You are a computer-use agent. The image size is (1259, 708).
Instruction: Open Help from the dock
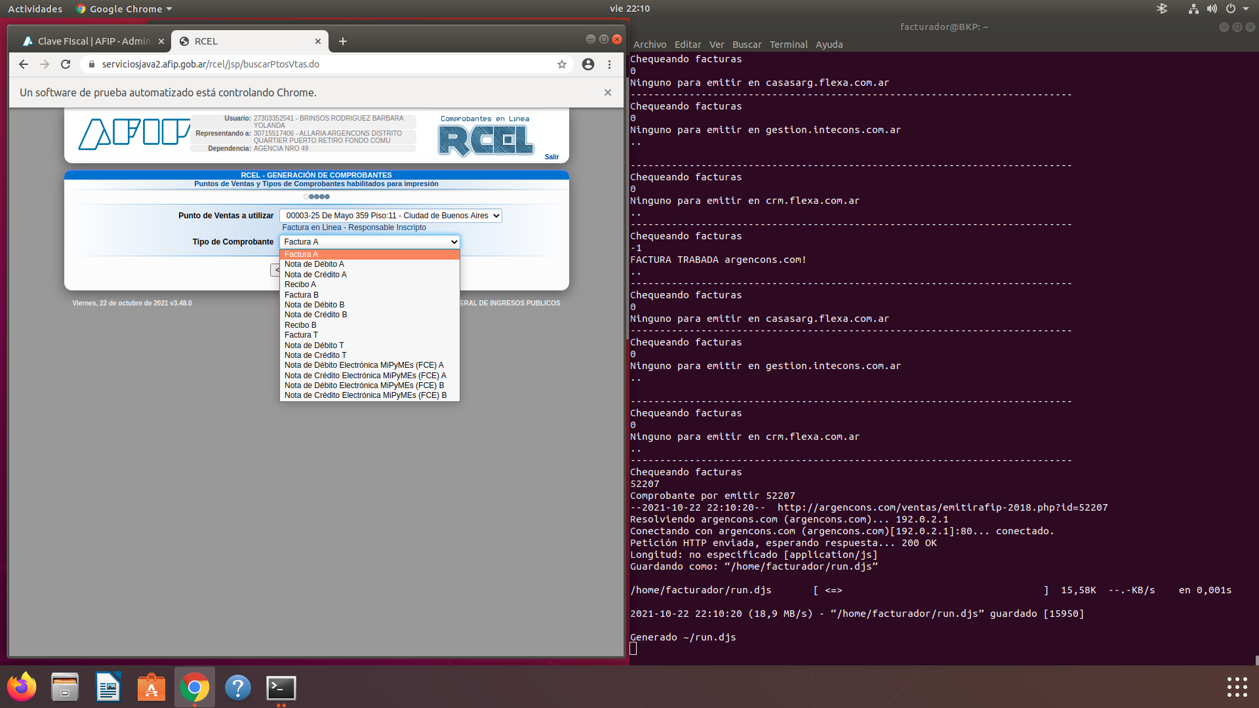tap(238, 688)
